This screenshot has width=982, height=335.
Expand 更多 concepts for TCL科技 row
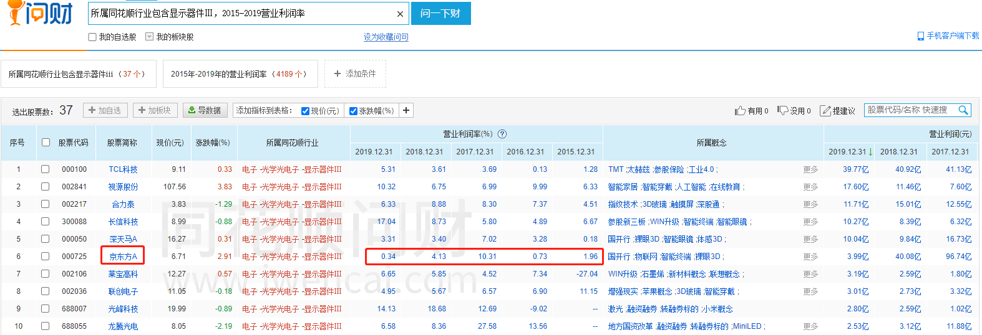point(810,169)
